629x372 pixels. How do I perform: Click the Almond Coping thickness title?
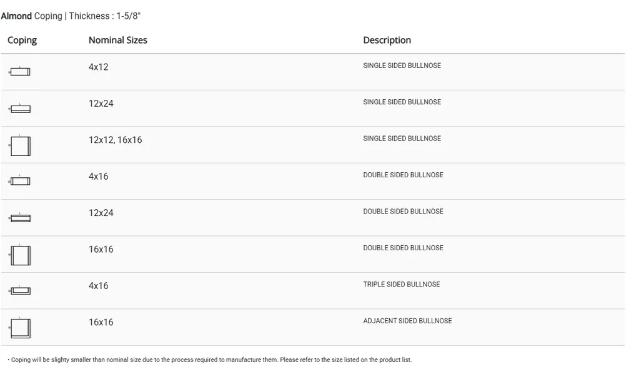coord(75,16)
